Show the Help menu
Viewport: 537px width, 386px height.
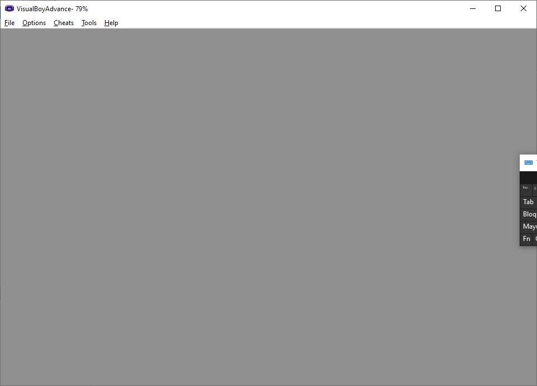pyautogui.click(x=111, y=23)
